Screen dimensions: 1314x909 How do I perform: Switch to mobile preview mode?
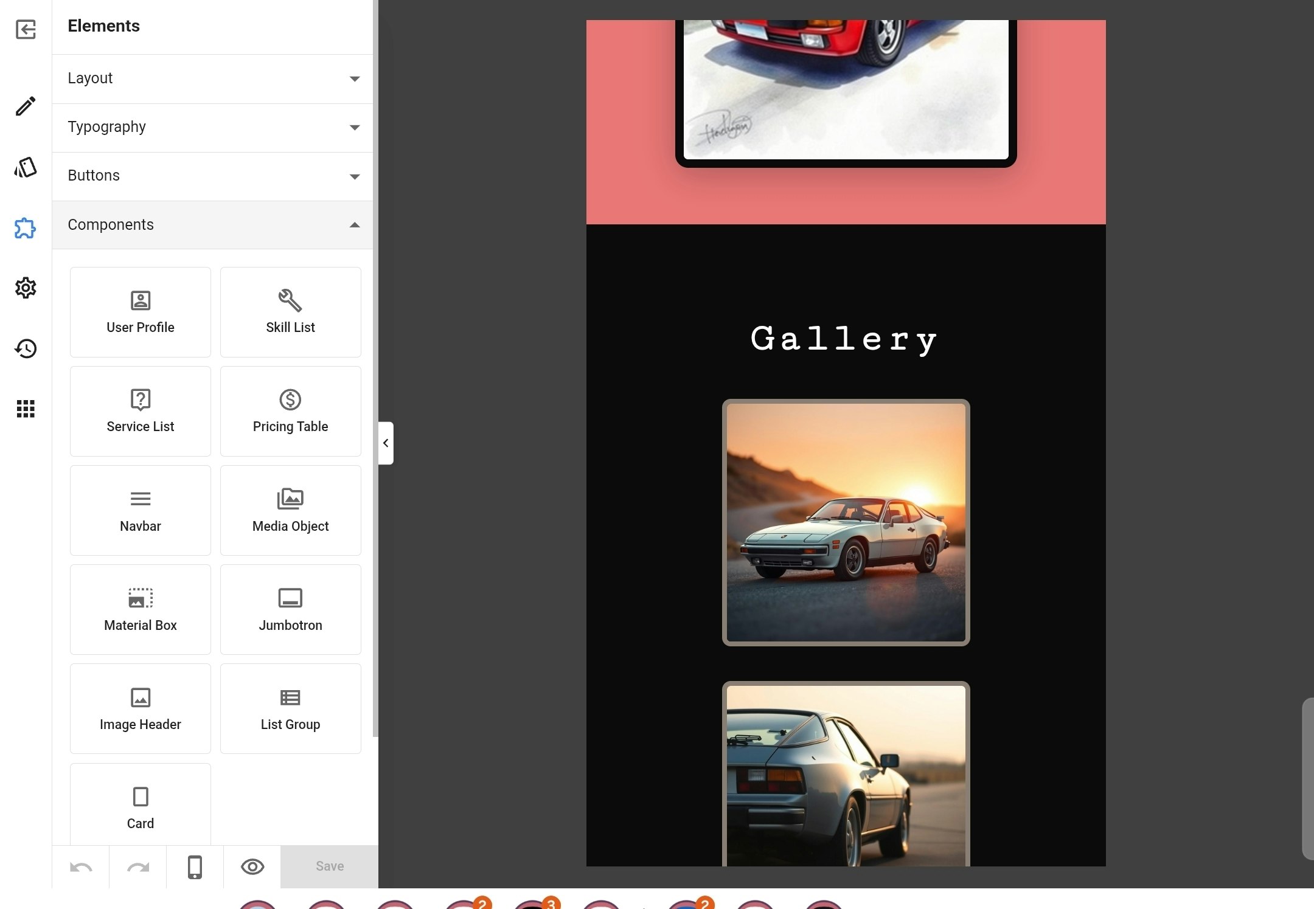(194, 866)
